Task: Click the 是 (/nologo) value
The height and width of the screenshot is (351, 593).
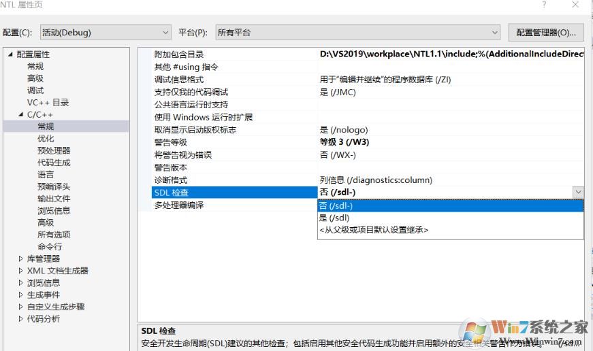Action: tap(344, 130)
